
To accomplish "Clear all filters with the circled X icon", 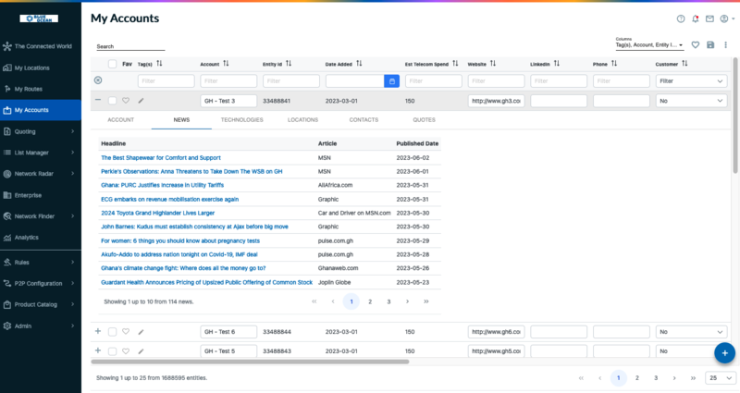I will 98,80.
